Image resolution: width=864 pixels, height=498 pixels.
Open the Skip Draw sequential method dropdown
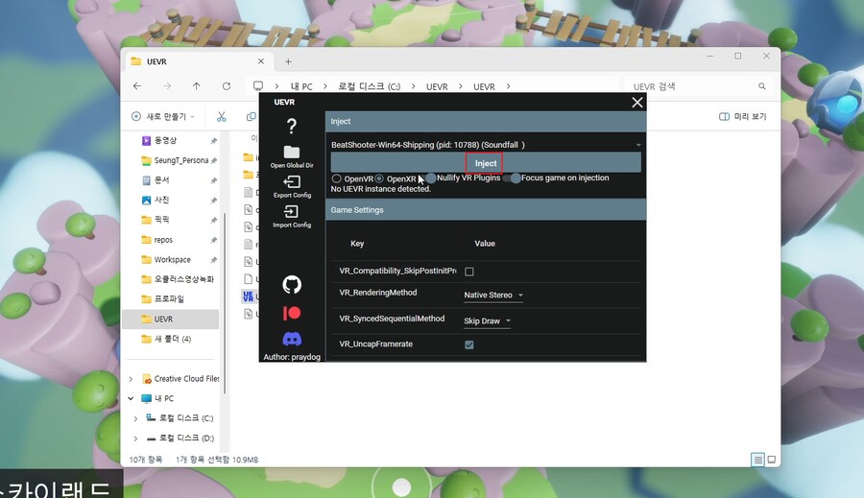(x=487, y=321)
